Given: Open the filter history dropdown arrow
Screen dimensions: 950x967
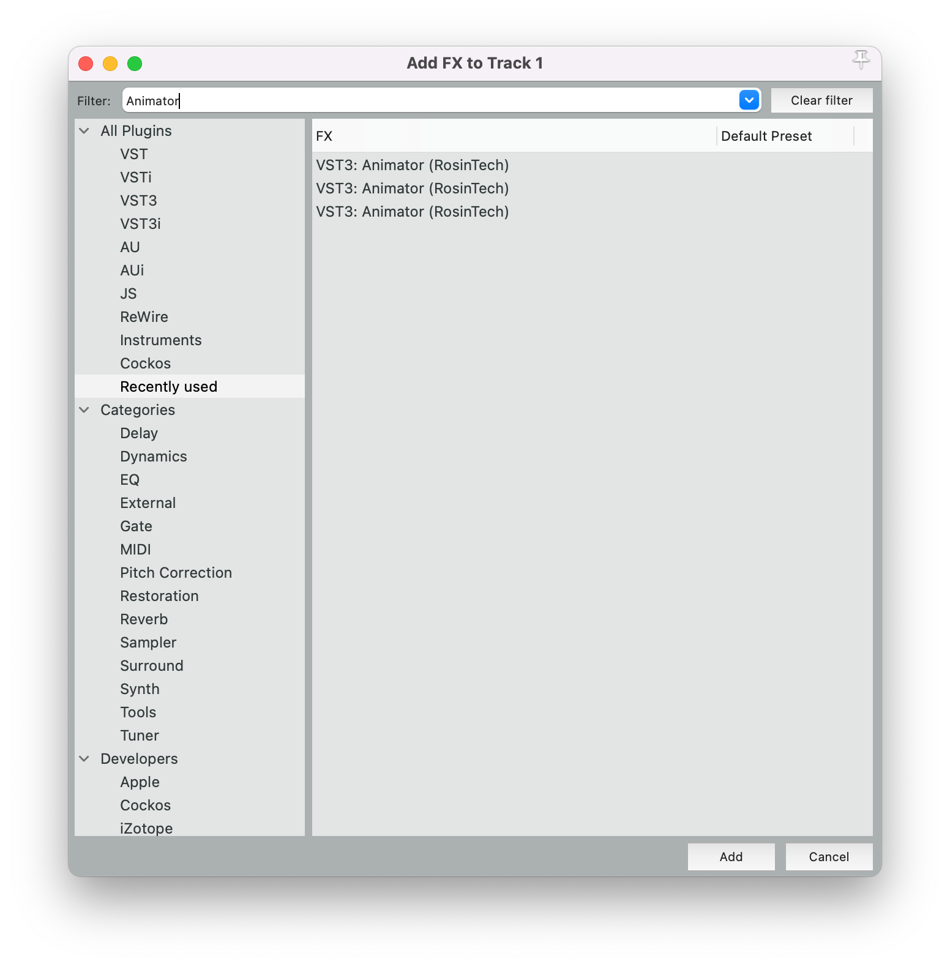Looking at the screenshot, I should tap(749, 100).
